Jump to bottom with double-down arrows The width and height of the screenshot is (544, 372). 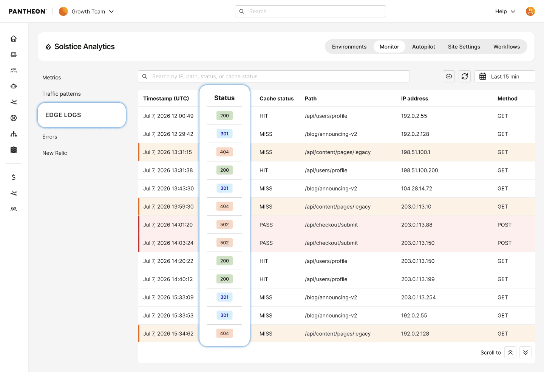click(525, 352)
